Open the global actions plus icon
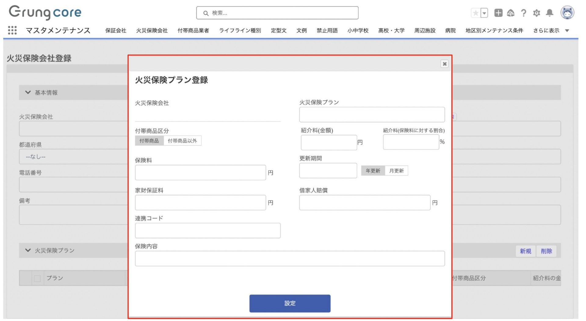The image size is (586, 321). (x=498, y=13)
